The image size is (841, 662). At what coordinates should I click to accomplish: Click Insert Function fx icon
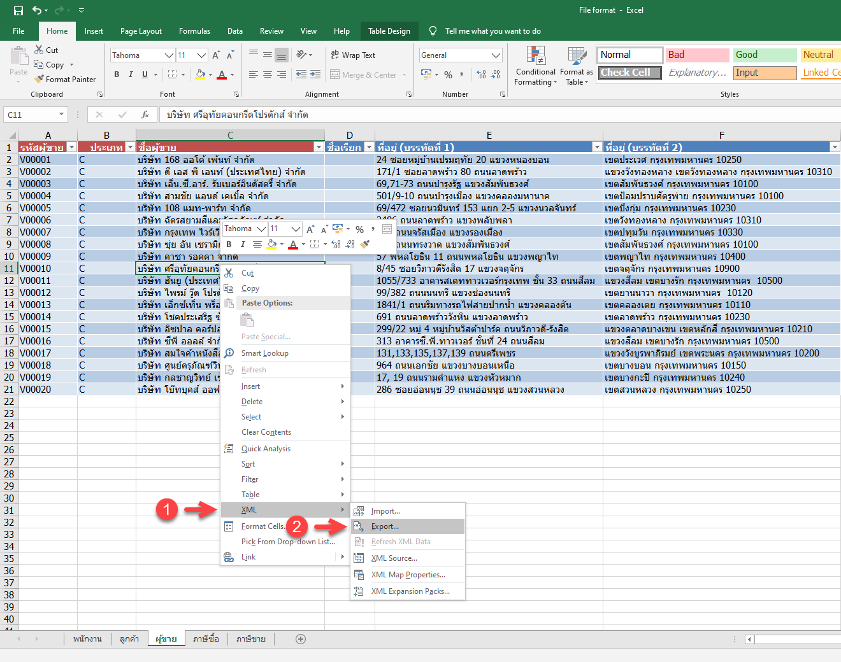point(145,115)
